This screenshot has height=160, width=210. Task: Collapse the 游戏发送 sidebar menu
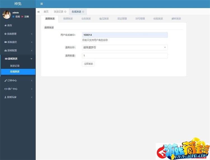(18, 59)
